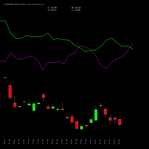Click the 07 Sep date label
This screenshot has height=149, width=149.
pos(114,142)
